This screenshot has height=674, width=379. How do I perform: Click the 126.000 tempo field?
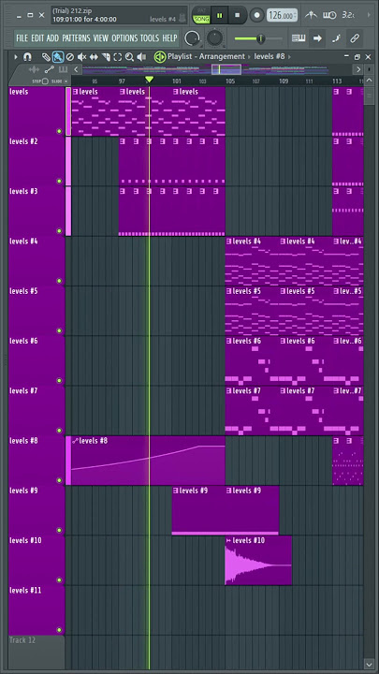coord(282,16)
